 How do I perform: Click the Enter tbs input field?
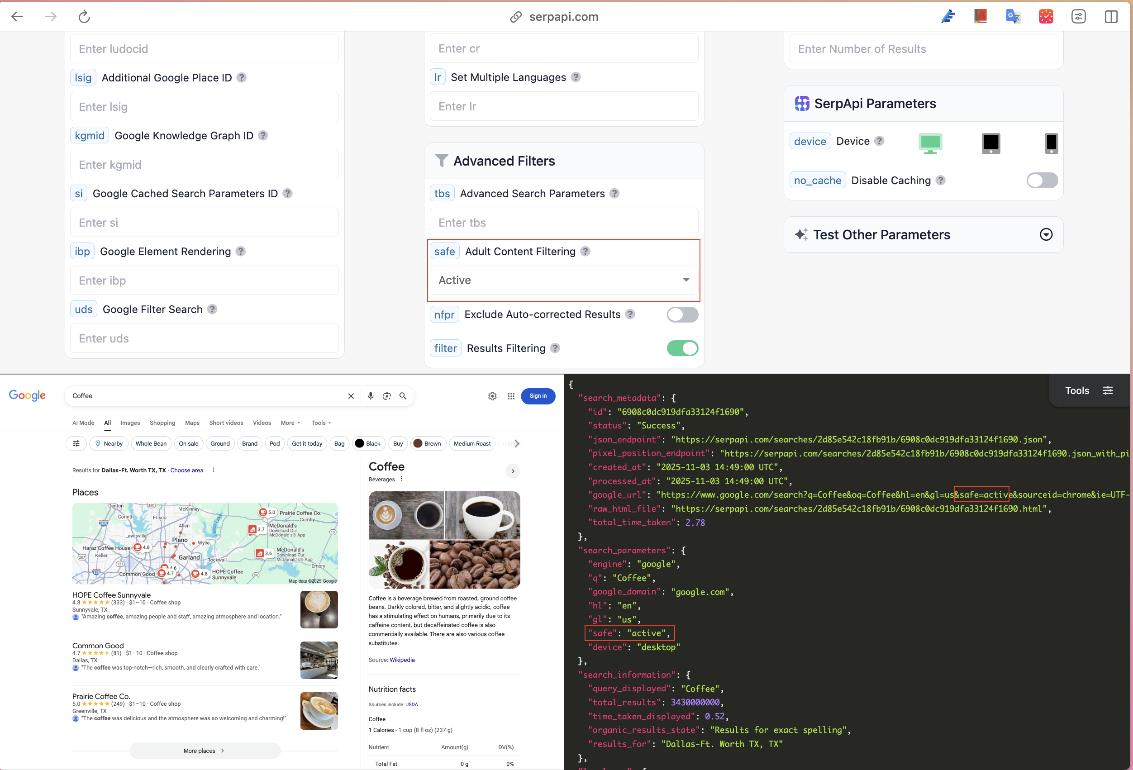(x=563, y=223)
